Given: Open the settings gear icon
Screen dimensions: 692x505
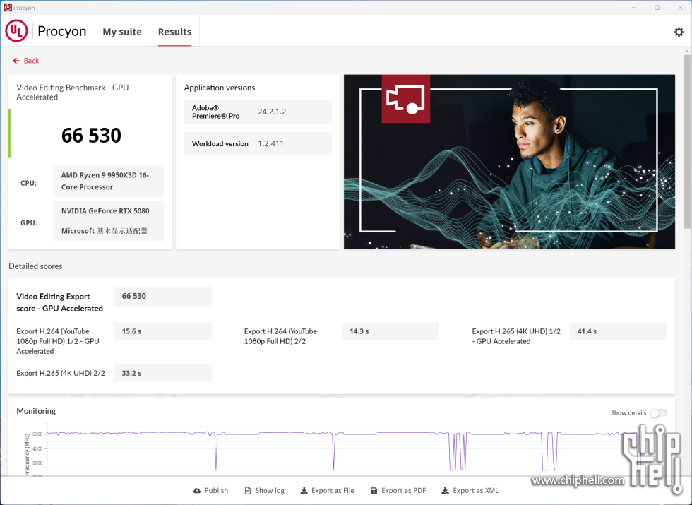Looking at the screenshot, I should click(679, 32).
